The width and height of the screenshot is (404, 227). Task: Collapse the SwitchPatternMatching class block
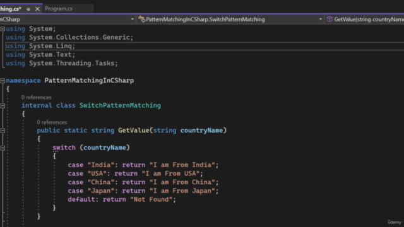pyautogui.click(x=3, y=105)
